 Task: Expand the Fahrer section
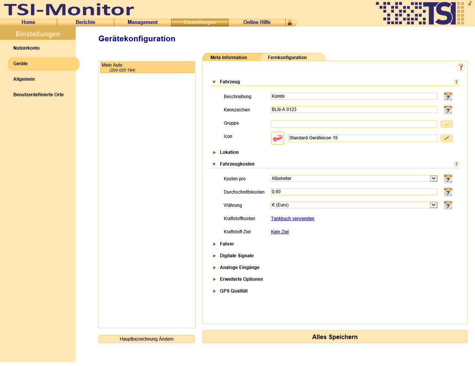[x=214, y=244]
